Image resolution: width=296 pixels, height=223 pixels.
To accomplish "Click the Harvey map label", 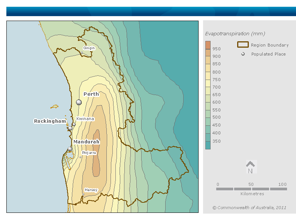I will tap(91, 190).
